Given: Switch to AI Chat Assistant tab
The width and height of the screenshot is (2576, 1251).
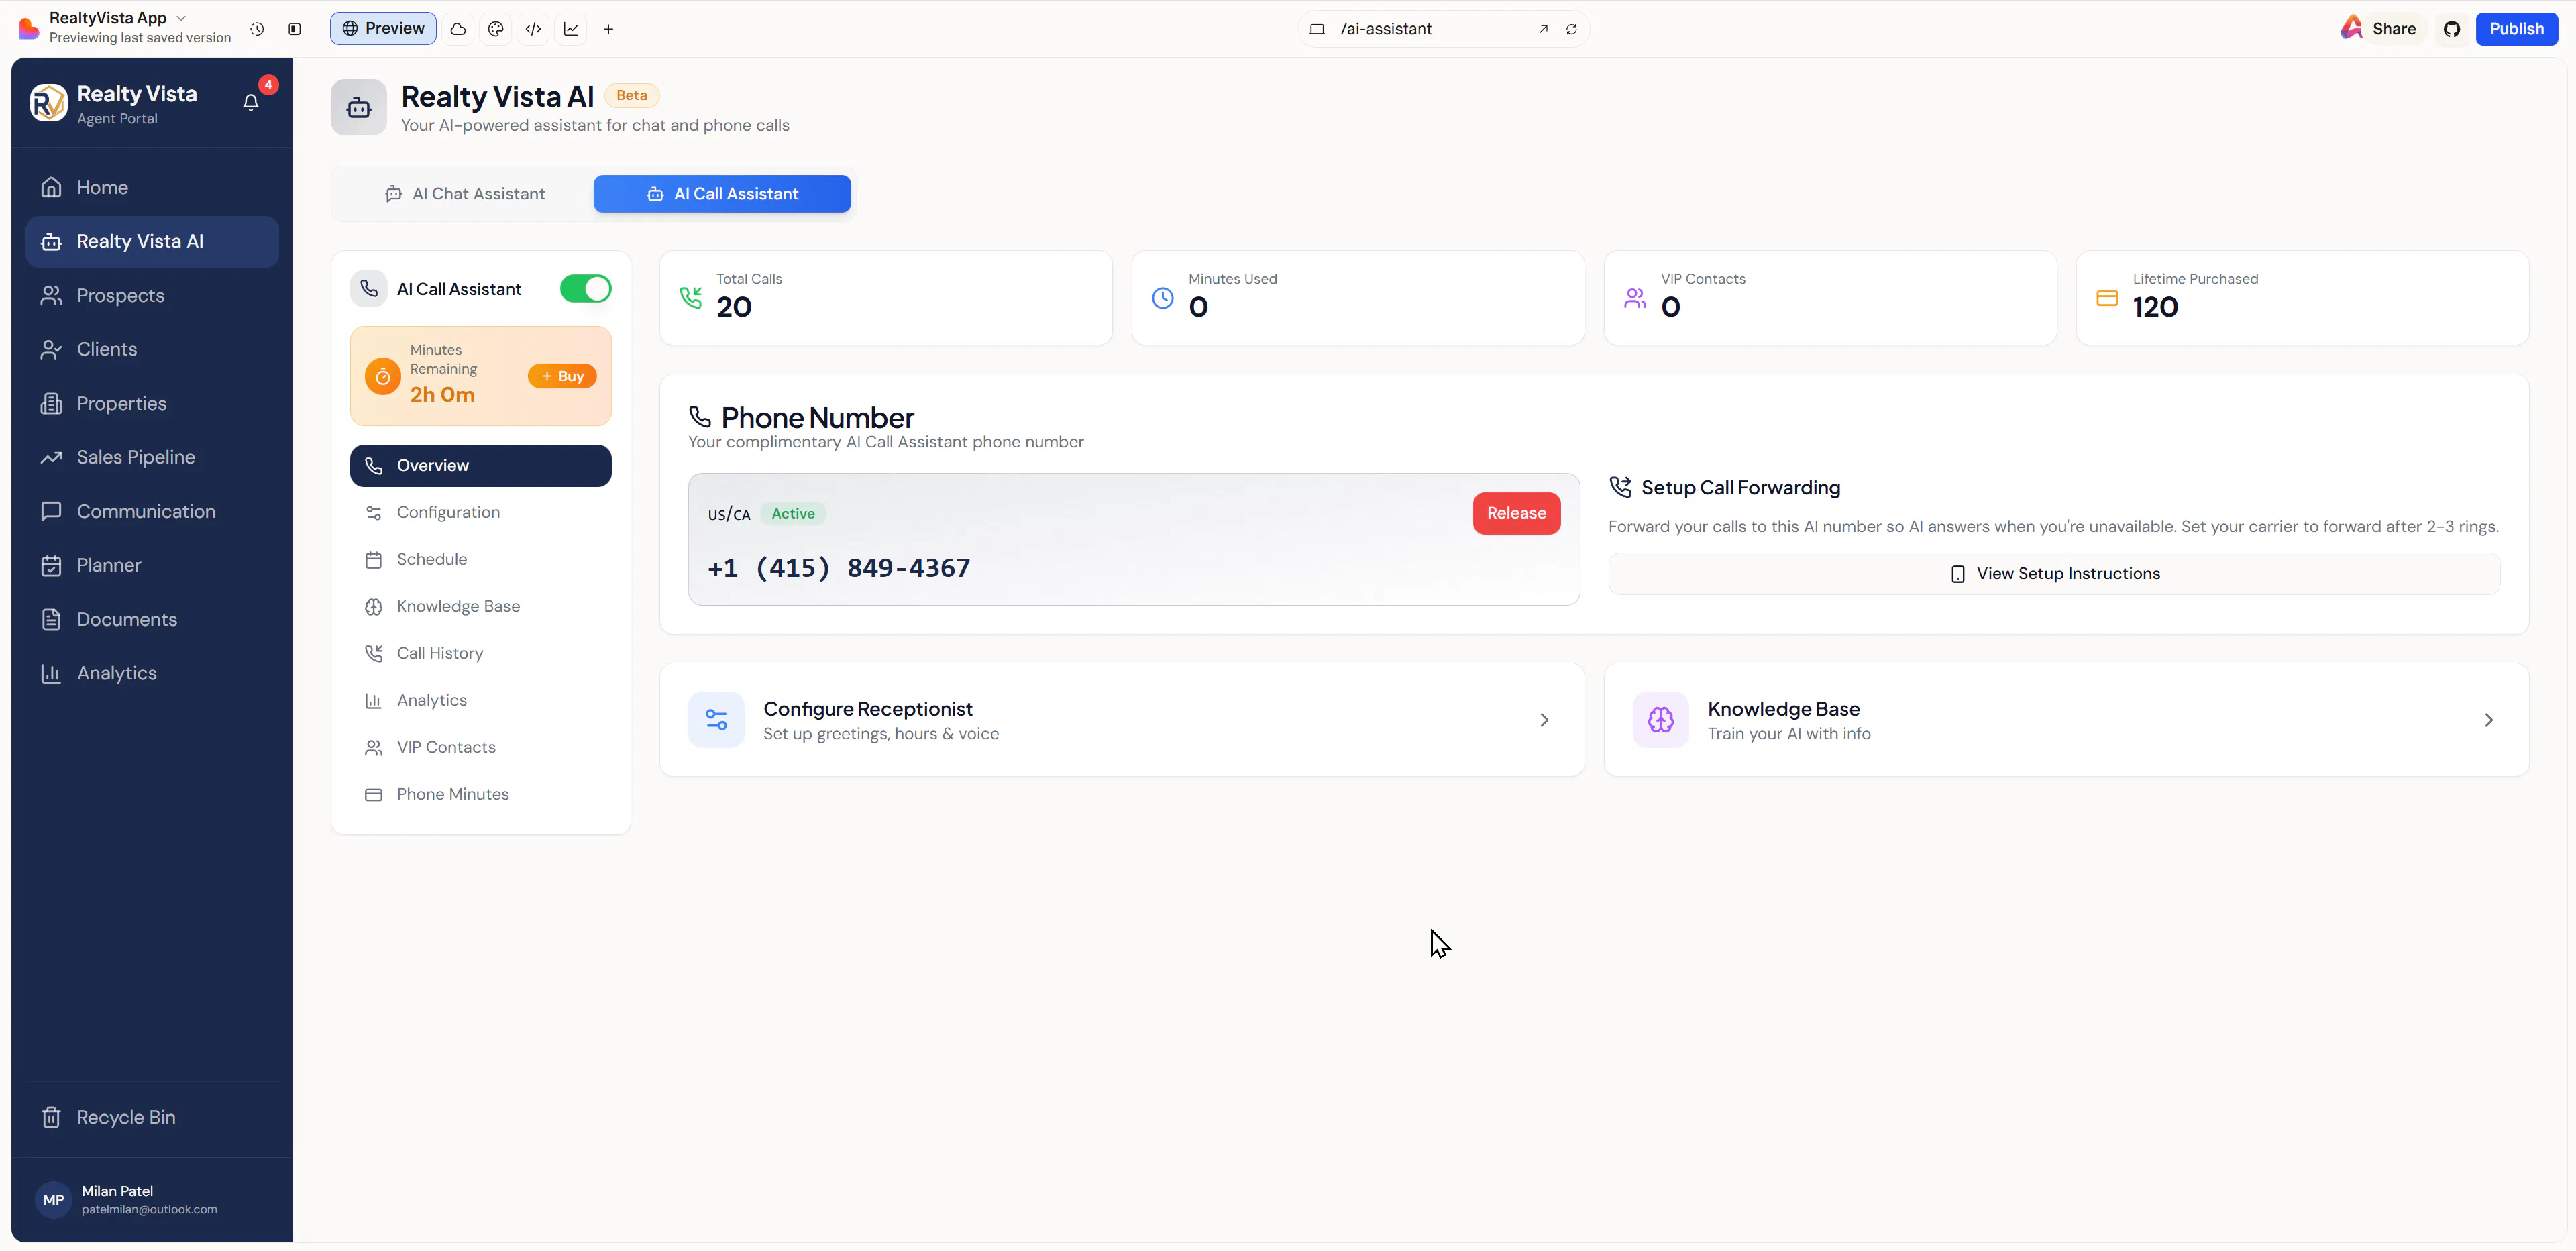Looking at the screenshot, I should coord(464,194).
